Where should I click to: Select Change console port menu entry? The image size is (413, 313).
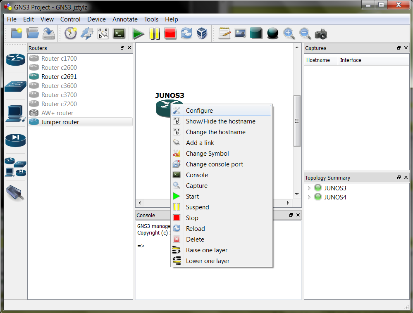tap(222, 164)
